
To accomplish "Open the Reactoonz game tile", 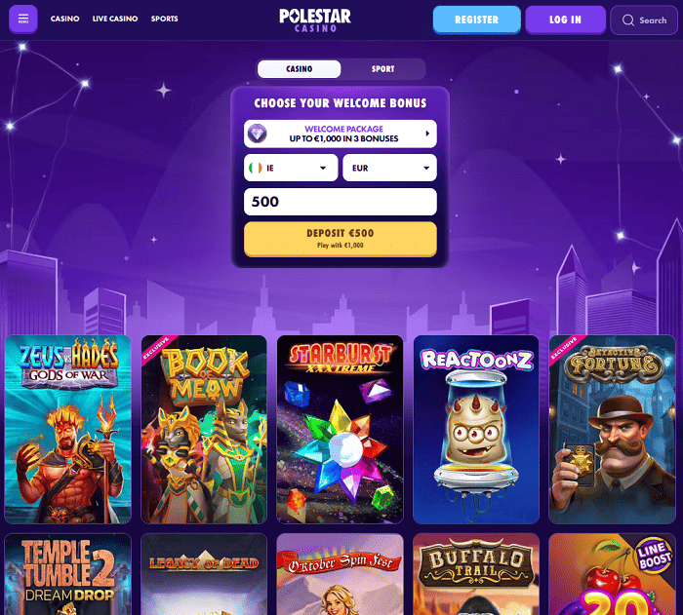I will (476, 429).
